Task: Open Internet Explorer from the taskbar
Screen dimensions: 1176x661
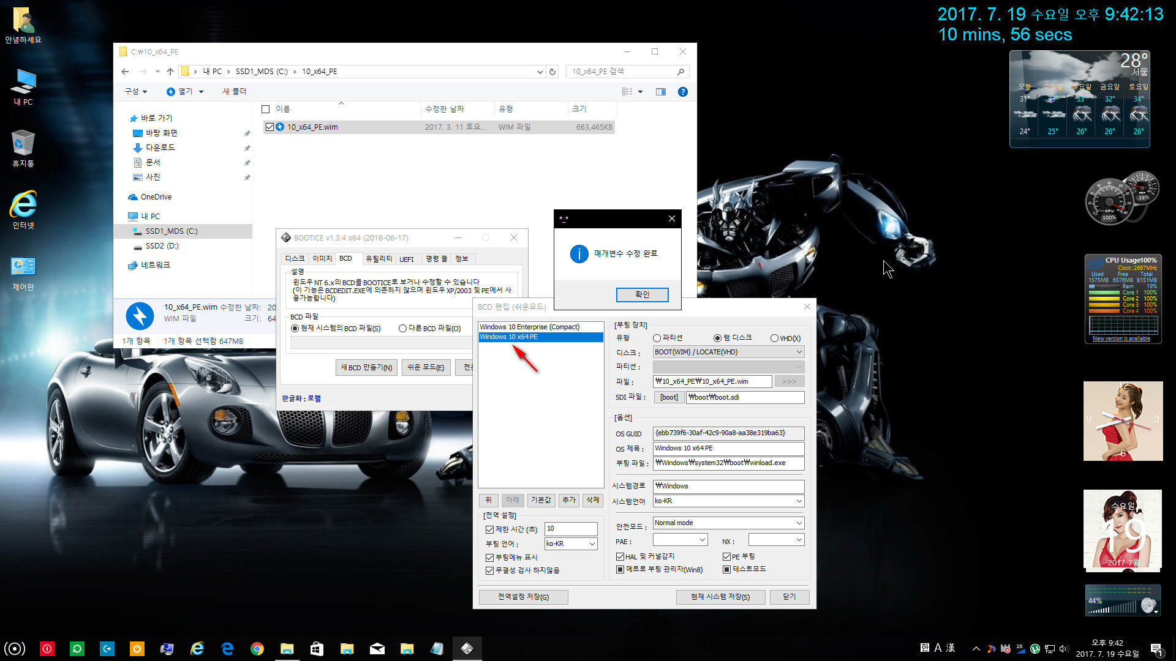Action: tap(197, 649)
